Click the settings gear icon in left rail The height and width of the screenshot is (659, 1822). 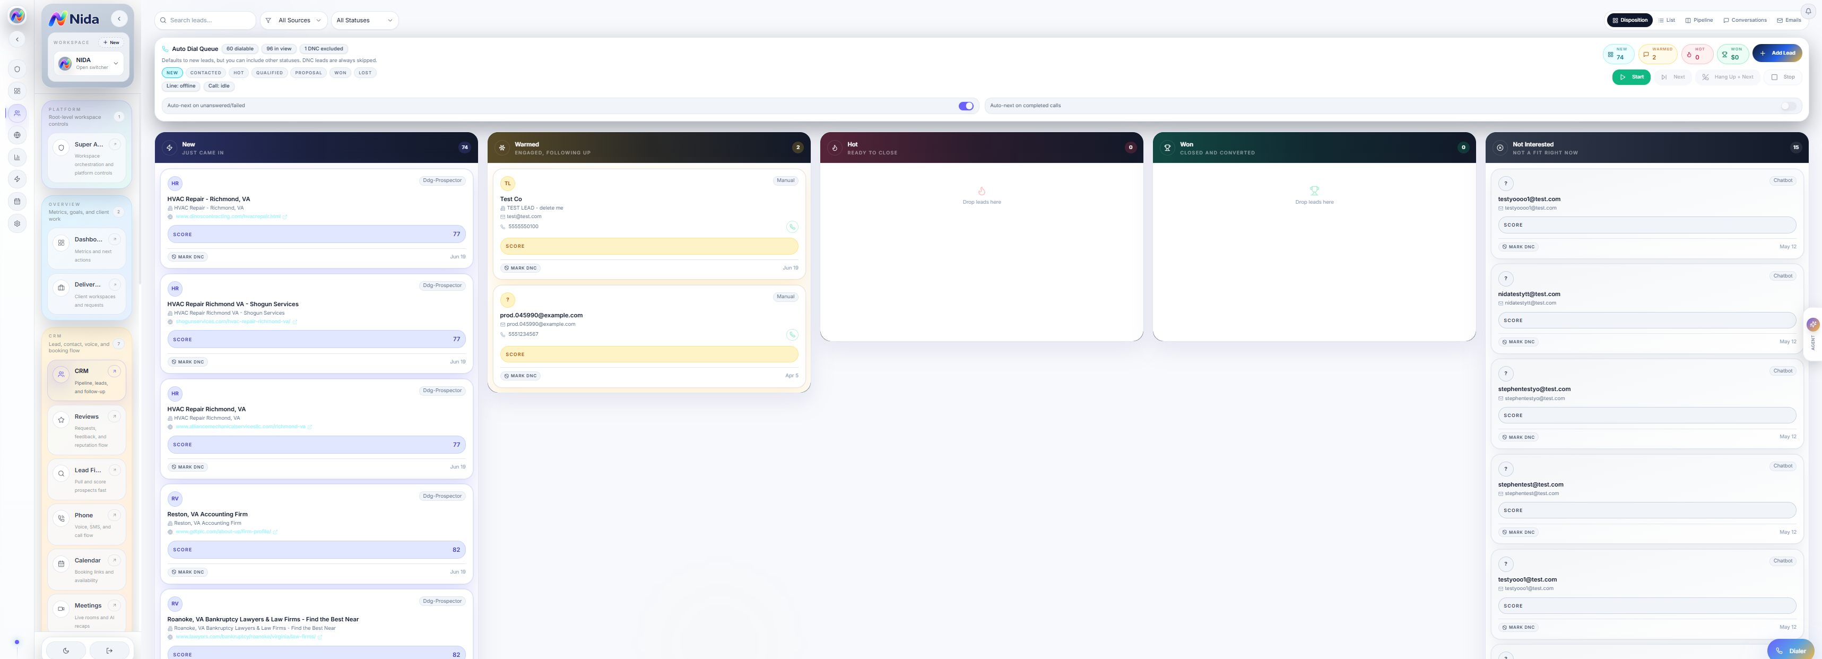(x=17, y=223)
